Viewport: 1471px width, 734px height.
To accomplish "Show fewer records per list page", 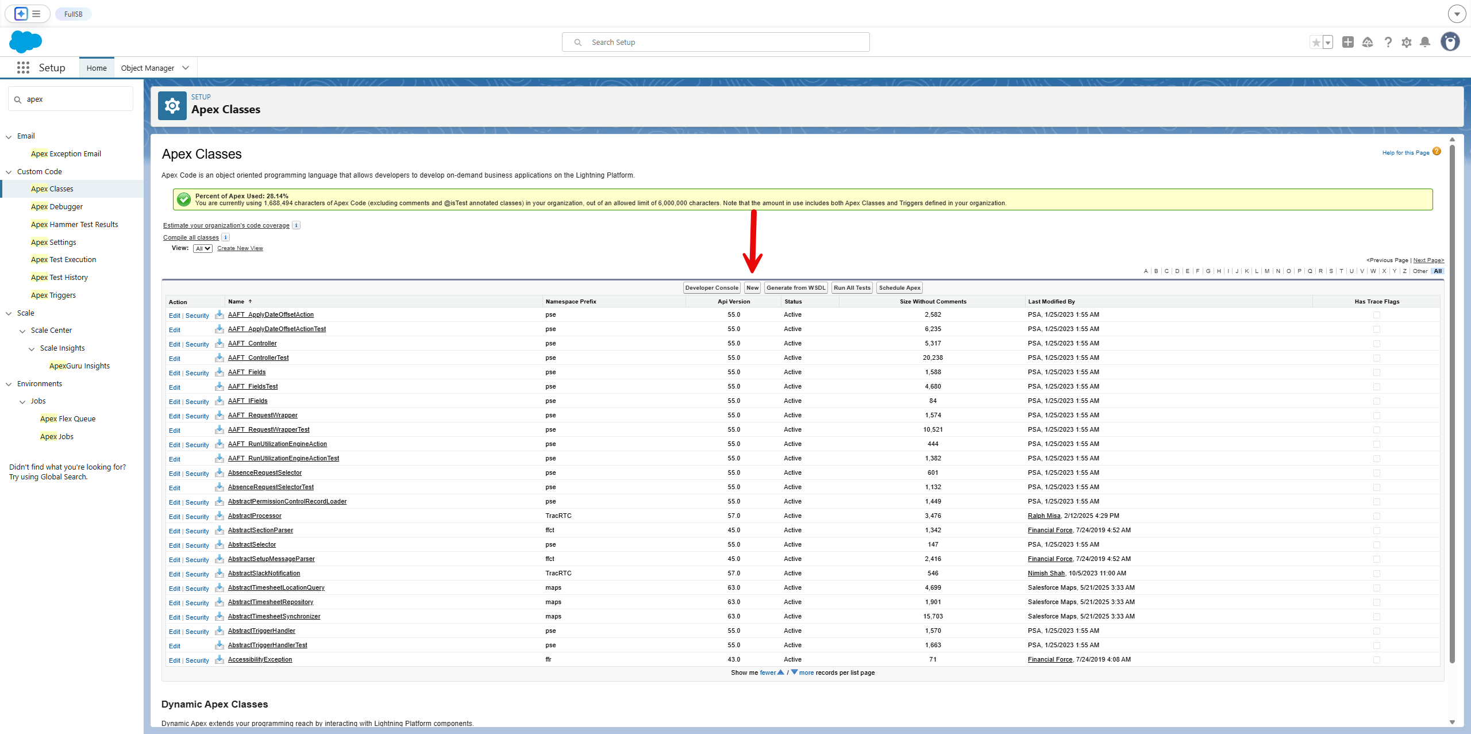I will tap(772, 672).
